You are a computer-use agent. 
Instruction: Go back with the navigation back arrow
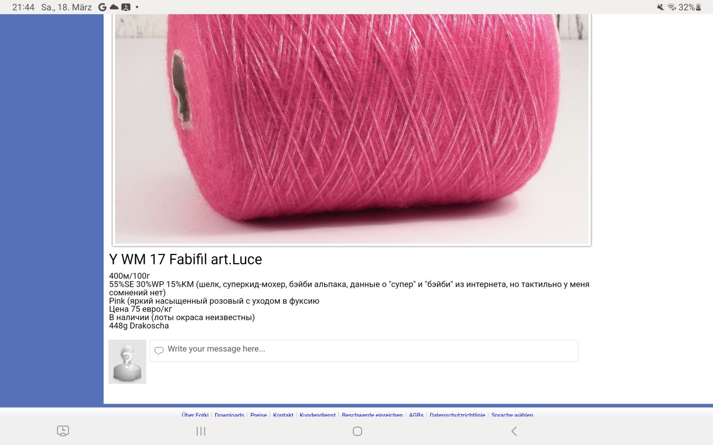[514, 431]
